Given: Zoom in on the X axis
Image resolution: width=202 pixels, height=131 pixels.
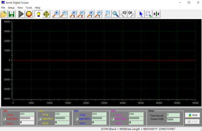Looking at the screenshot, I should [x=73, y=14].
